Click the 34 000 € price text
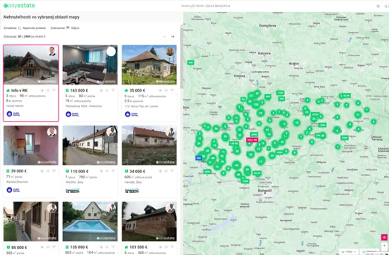The image size is (389, 255). [137, 172]
